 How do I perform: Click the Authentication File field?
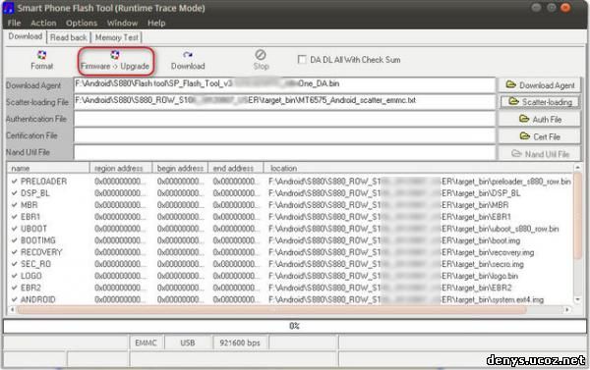click(x=284, y=119)
